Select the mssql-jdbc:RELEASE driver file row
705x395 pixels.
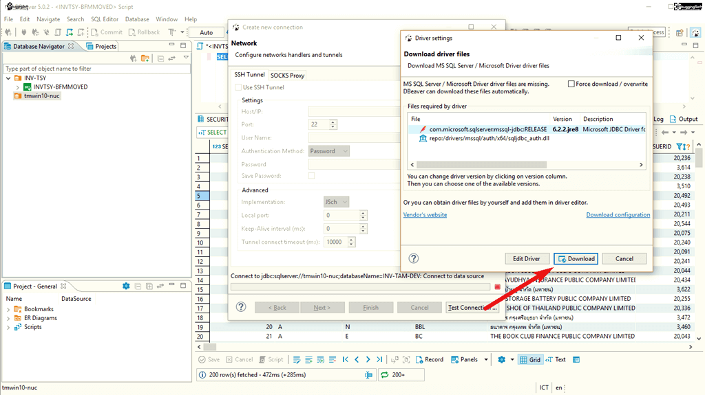527,129
